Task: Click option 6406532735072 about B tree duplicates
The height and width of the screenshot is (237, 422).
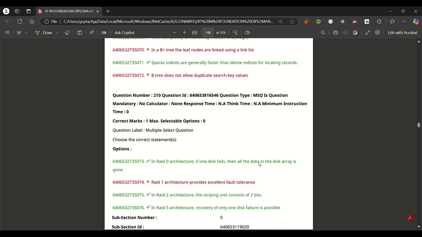Action: tap(180, 75)
